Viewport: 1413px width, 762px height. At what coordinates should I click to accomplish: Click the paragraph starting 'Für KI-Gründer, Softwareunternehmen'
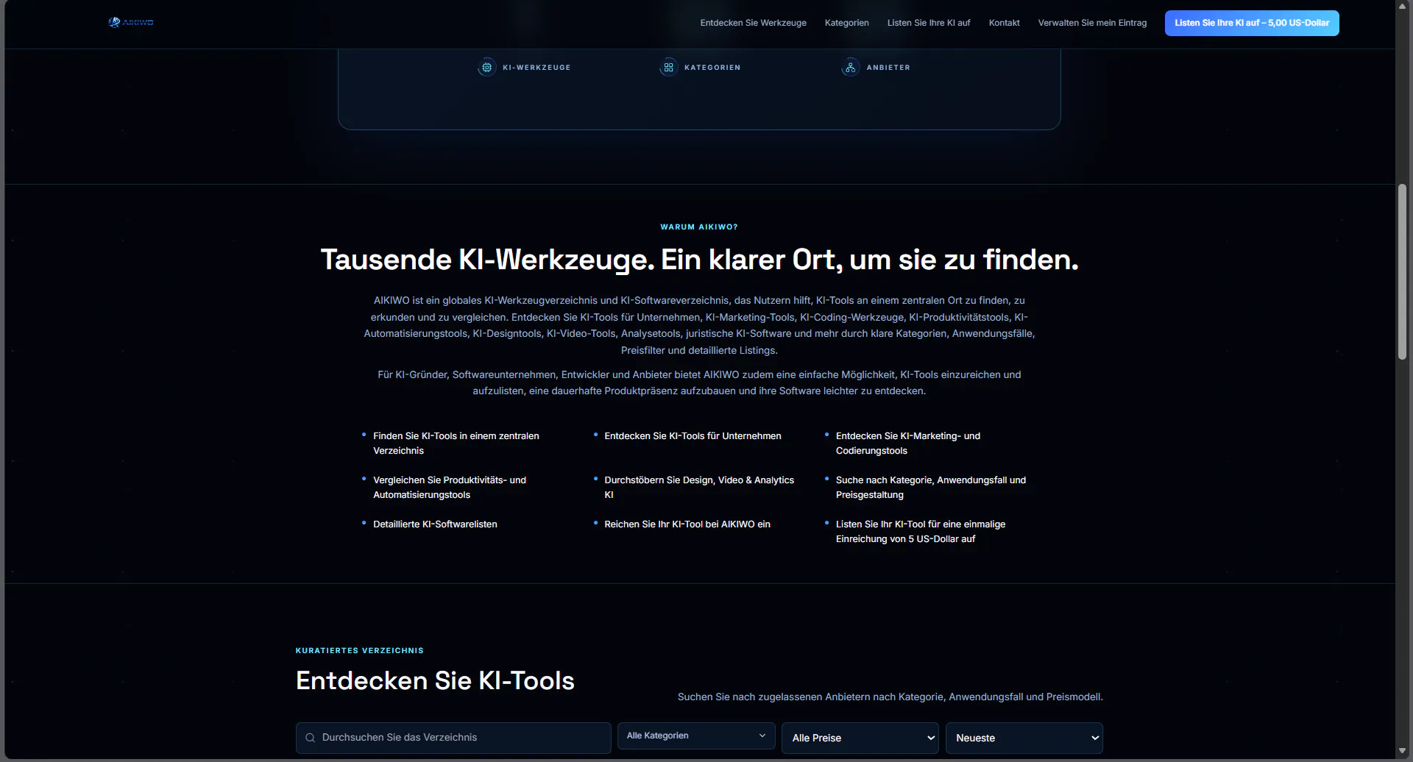tap(699, 382)
